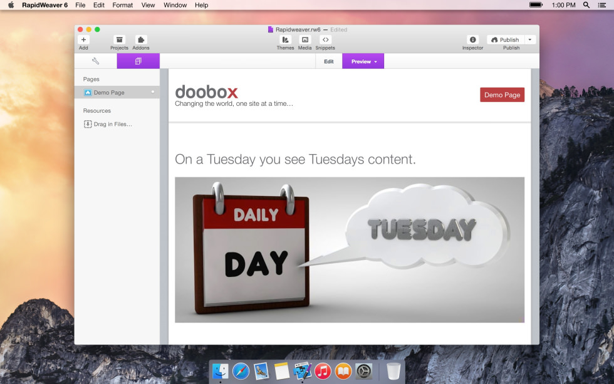Screen dimensions: 614x384
Task: Open iBooks from the Dock
Action: [343, 371]
